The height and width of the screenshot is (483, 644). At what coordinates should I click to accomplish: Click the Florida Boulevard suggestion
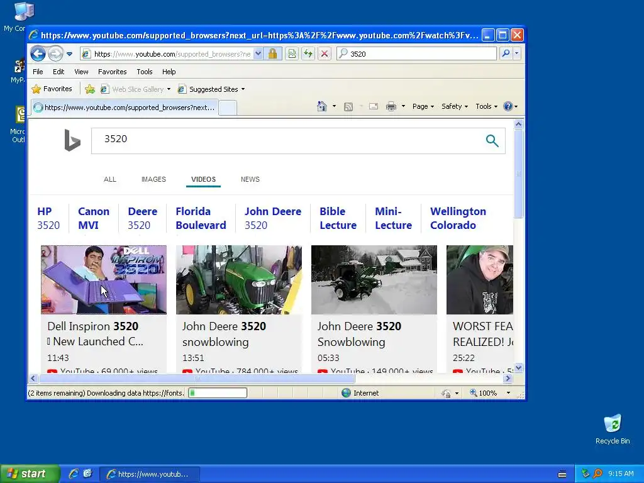click(201, 218)
